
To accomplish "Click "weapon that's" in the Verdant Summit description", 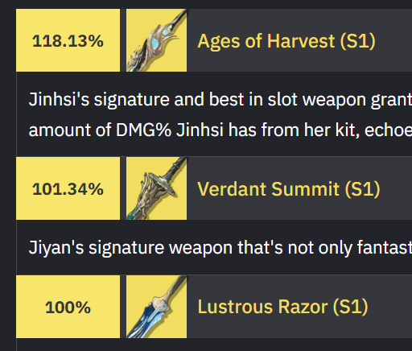I will [x=226, y=248].
